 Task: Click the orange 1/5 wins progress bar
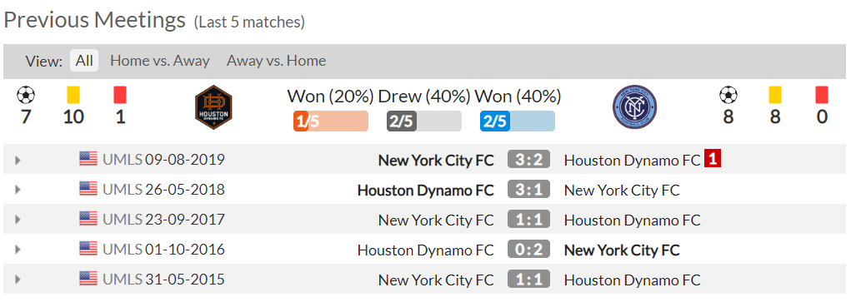[331, 121]
